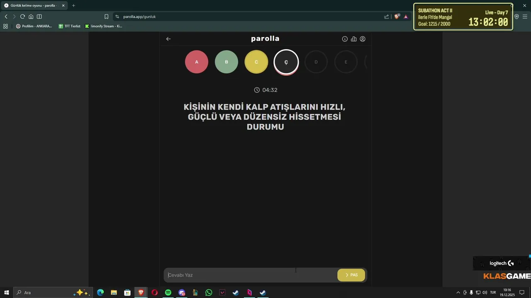Select the dimmed letter E circle
Screen dimensions: 531x298
pos(346,62)
